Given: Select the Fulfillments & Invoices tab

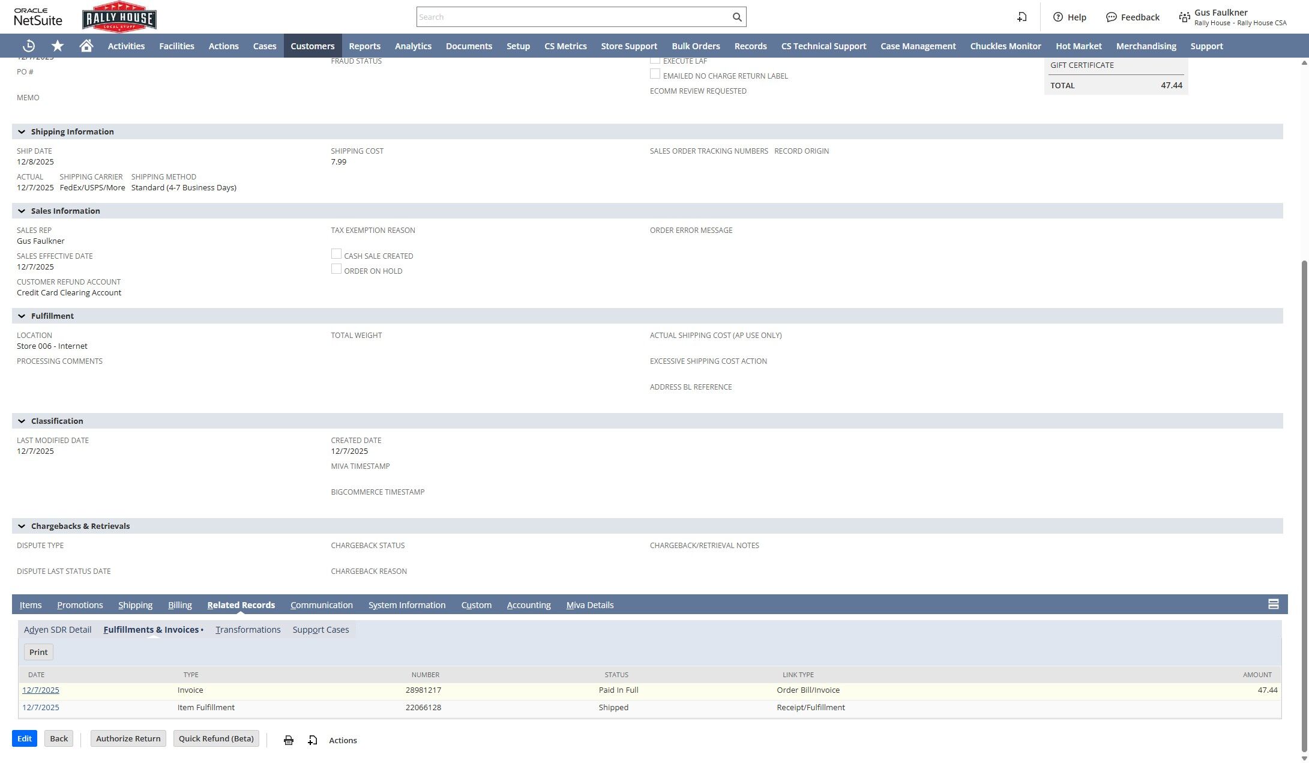Looking at the screenshot, I should pos(153,629).
